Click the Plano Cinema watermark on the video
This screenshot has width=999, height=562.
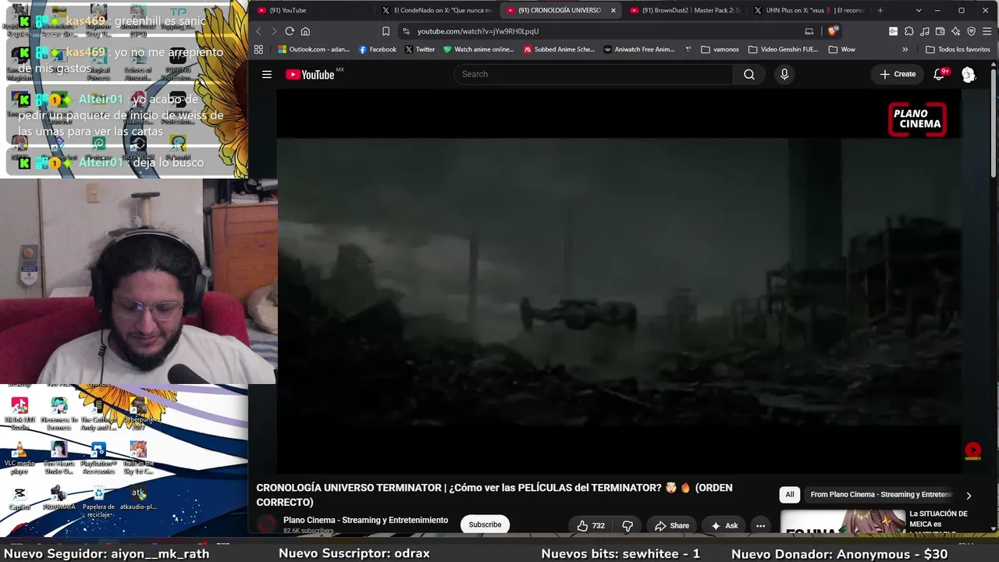[x=918, y=119]
